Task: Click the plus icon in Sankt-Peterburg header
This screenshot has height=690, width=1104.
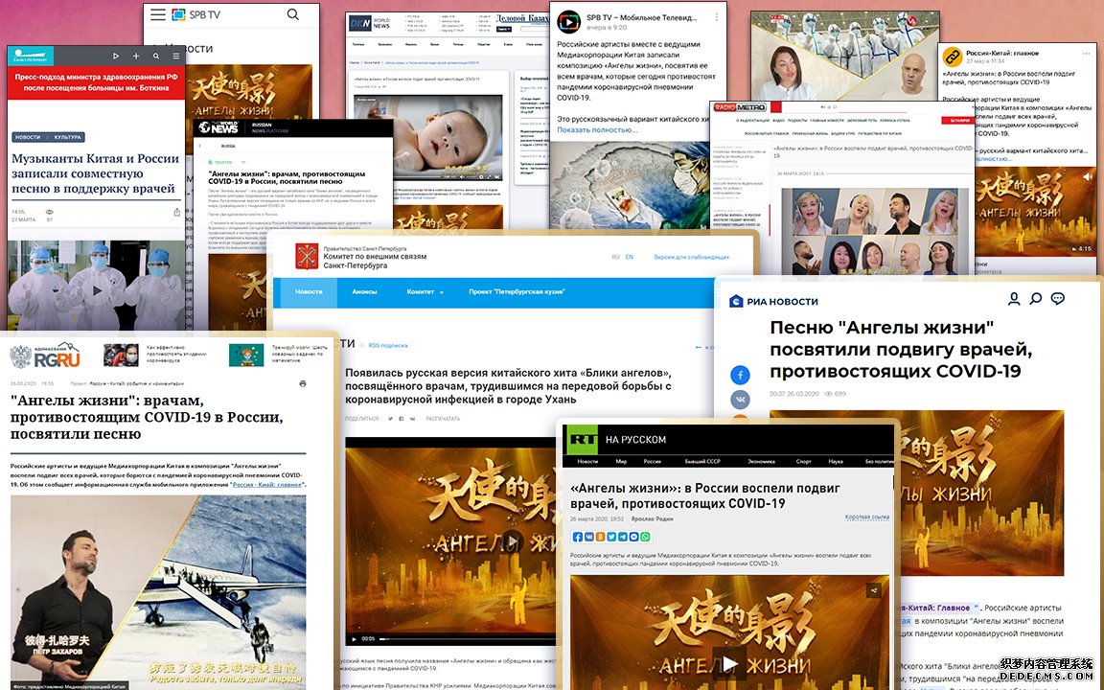Action: [x=138, y=57]
